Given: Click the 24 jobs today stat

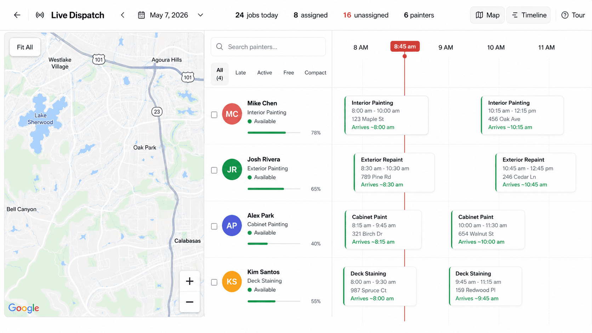Looking at the screenshot, I should pos(256,15).
